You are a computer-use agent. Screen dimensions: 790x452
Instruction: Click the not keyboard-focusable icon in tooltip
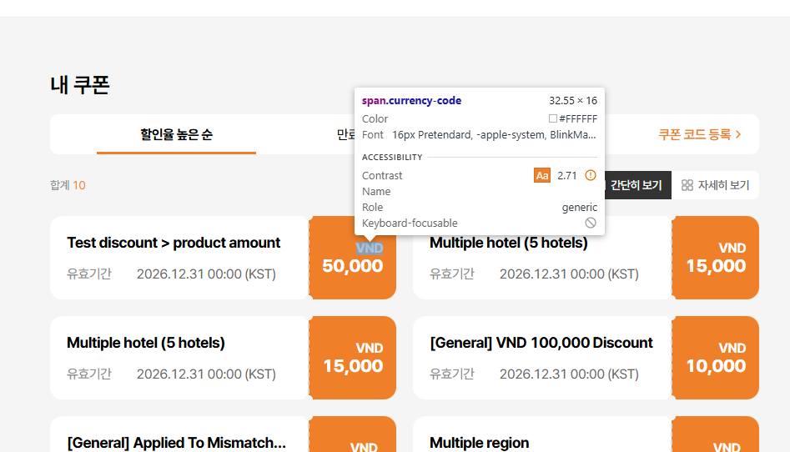(591, 223)
